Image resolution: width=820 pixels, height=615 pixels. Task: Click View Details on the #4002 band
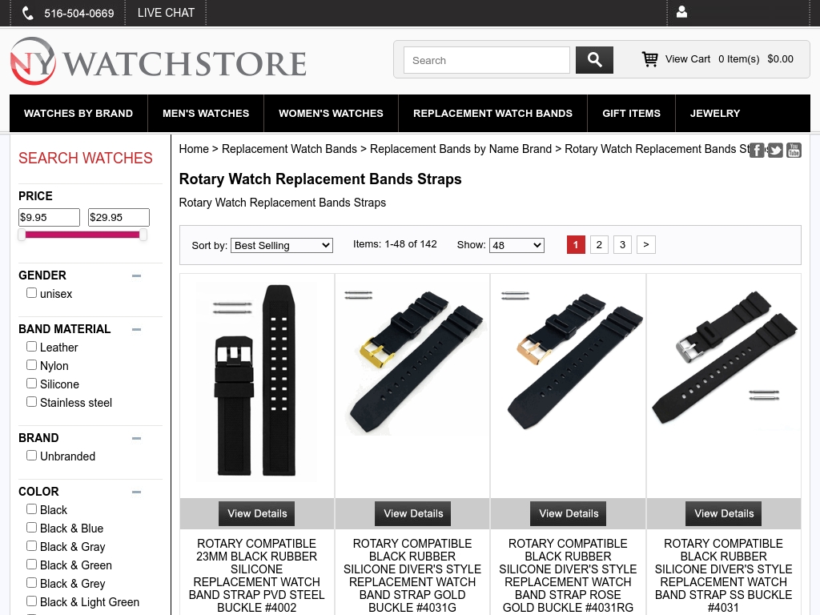pyautogui.click(x=256, y=513)
